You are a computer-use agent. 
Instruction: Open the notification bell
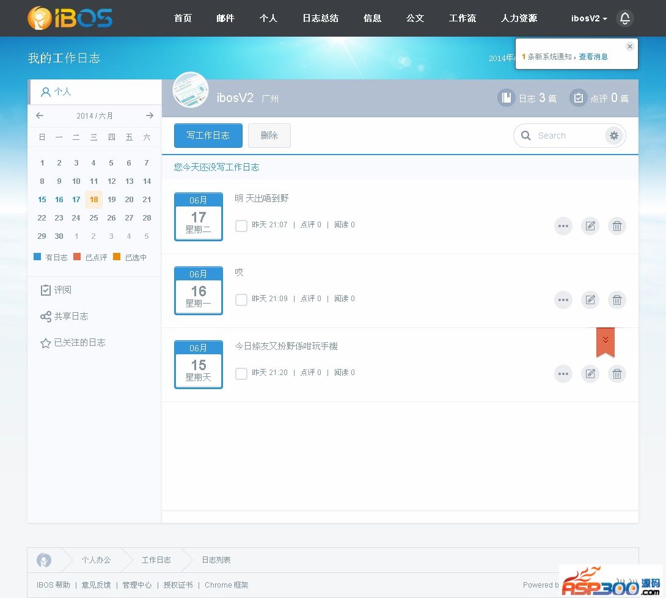625,18
